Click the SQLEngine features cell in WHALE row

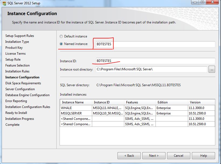[140, 108]
